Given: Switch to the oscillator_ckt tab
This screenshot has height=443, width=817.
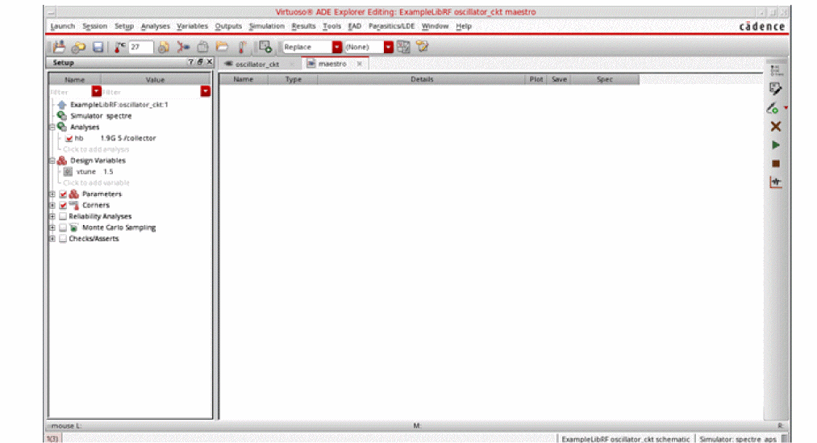Looking at the screenshot, I should (257, 64).
